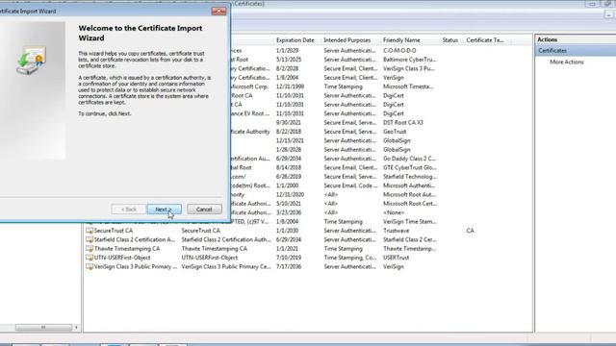Click expiration date 12/15/2021
This screenshot has height=346, width=616.
click(290, 141)
